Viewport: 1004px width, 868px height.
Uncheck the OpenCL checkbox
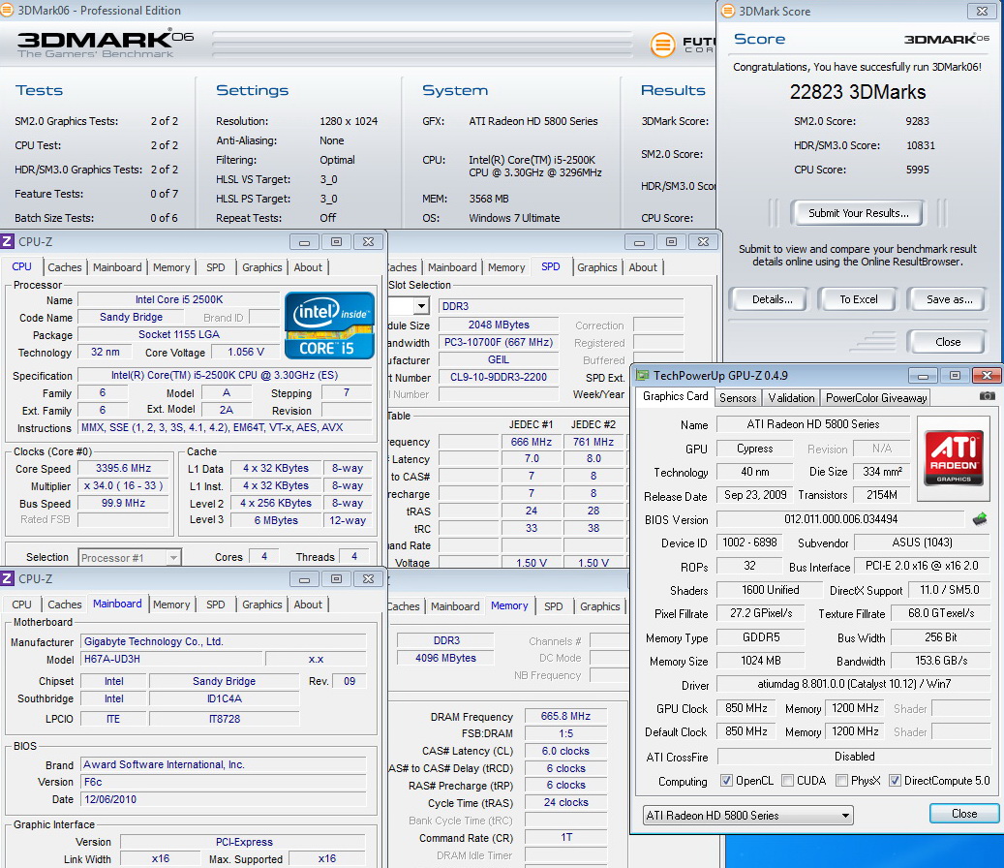pyautogui.click(x=727, y=781)
